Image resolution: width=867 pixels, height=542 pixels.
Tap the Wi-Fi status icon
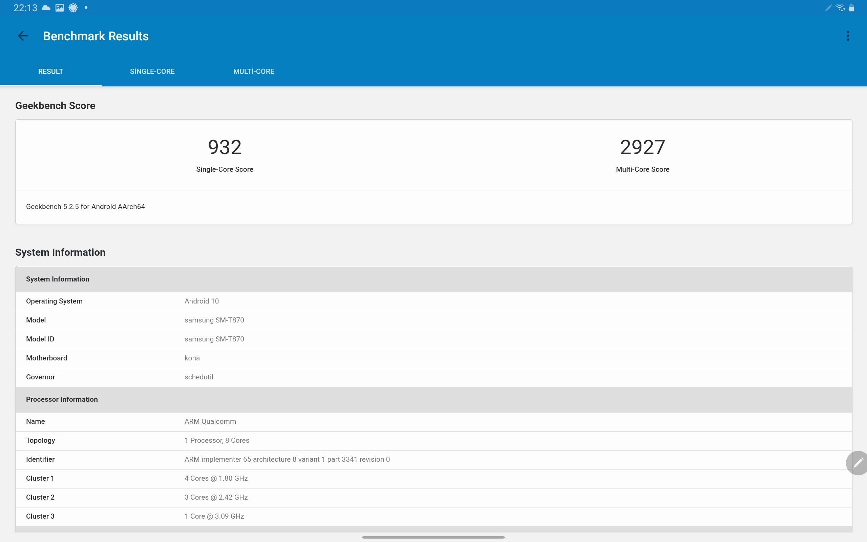tap(840, 7)
